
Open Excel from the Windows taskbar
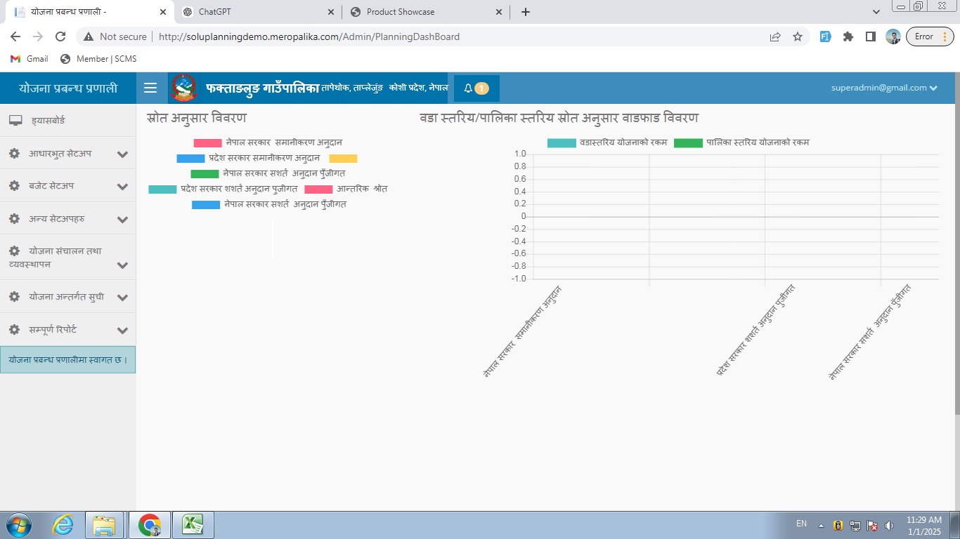pos(193,524)
